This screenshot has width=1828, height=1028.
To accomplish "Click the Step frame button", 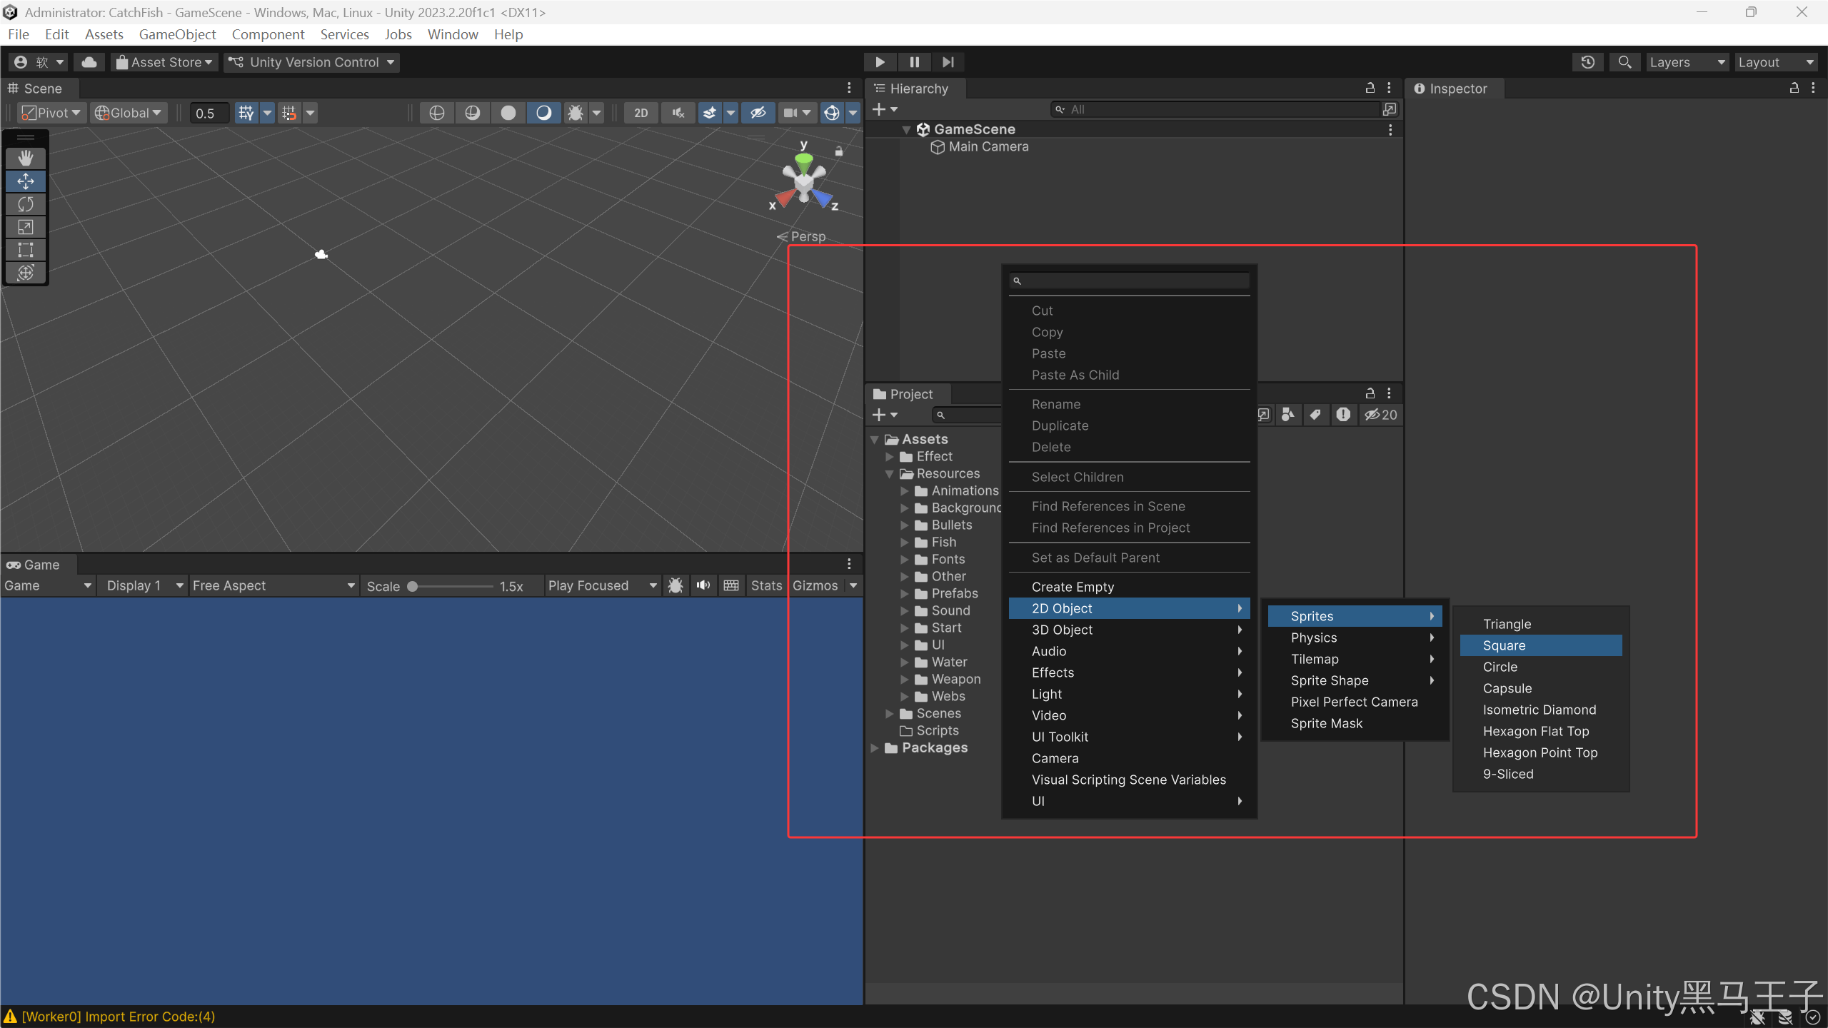I will (948, 62).
